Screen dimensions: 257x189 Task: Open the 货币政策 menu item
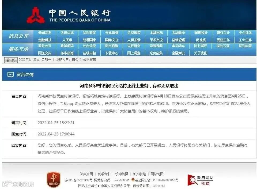[x=89, y=33]
